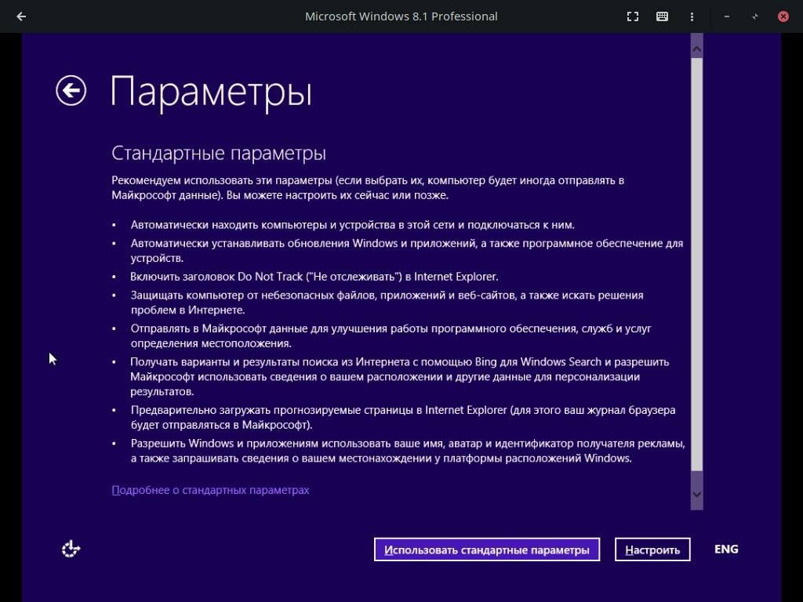Close the Windows 8.1 viewer window
Viewport: 803px width, 602px height.
pos(783,16)
